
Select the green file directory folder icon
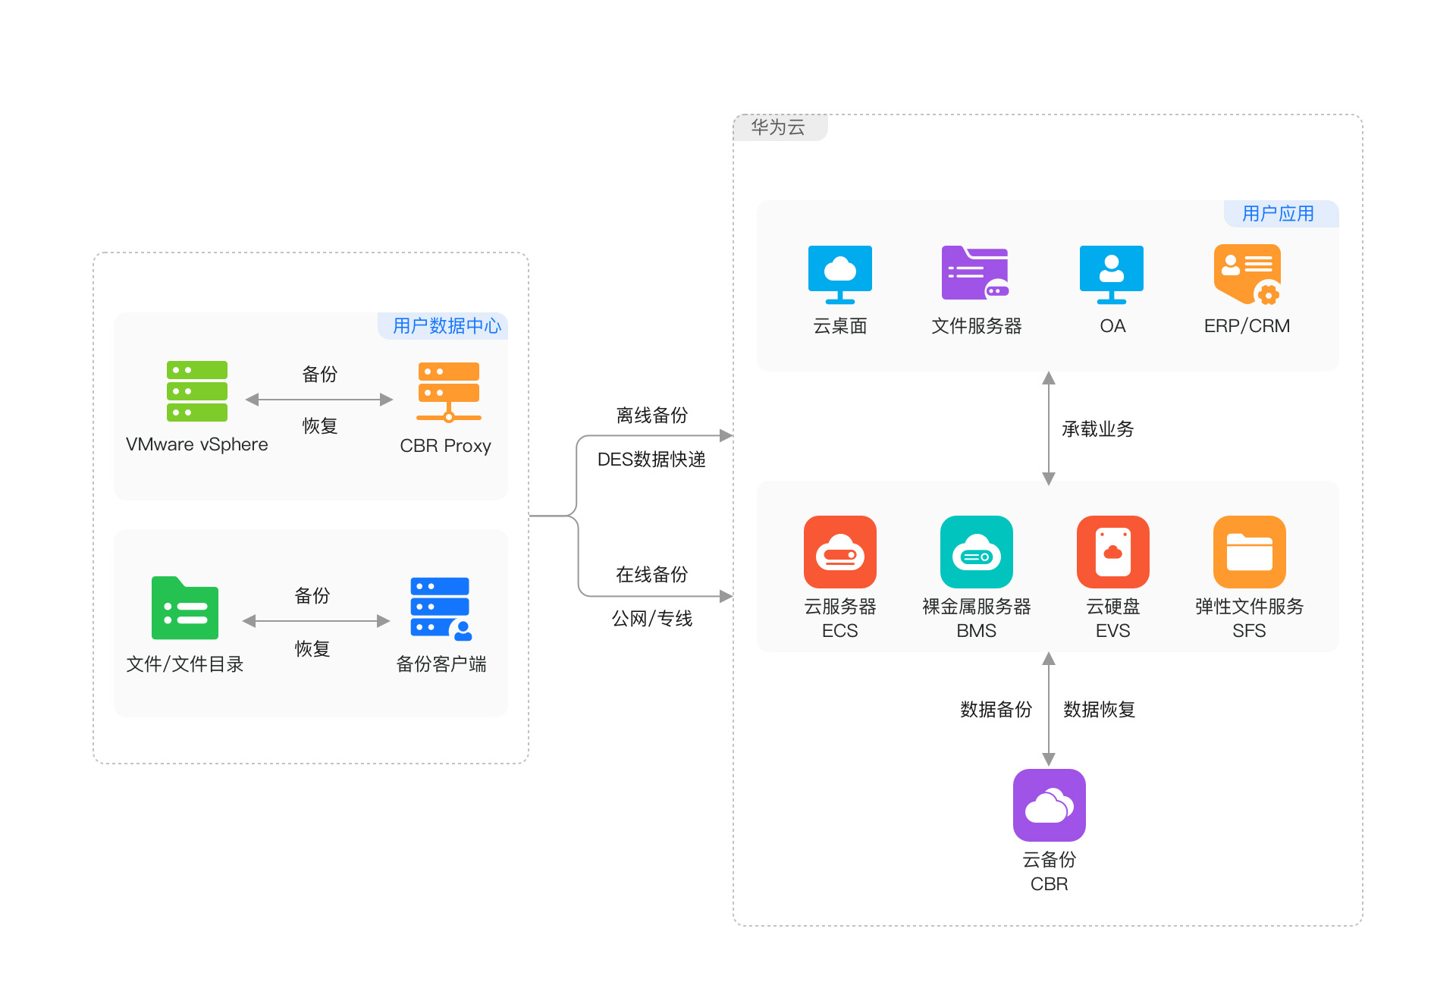tap(185, 609)
